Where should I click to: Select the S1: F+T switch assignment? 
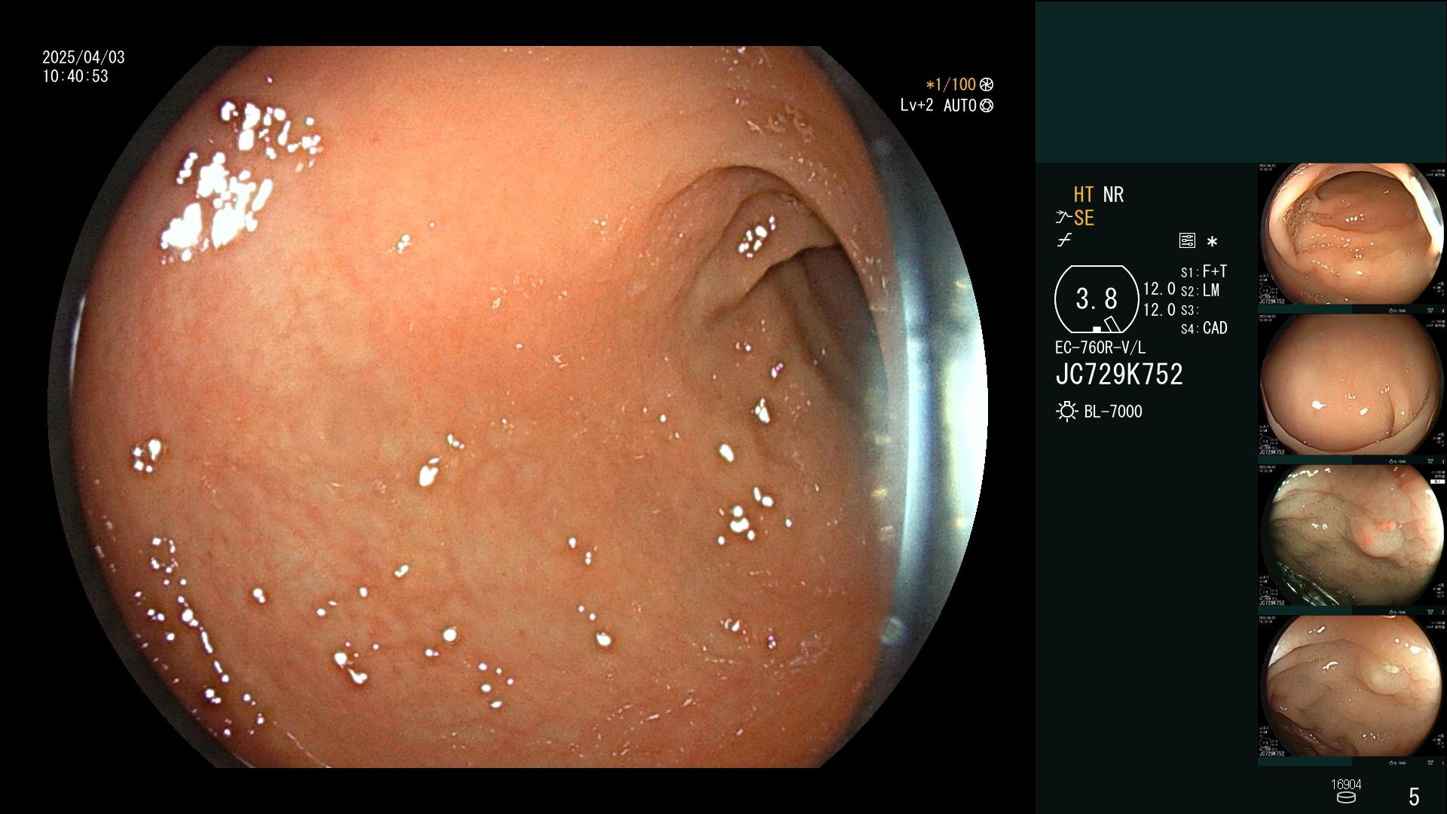(1204, 271)
